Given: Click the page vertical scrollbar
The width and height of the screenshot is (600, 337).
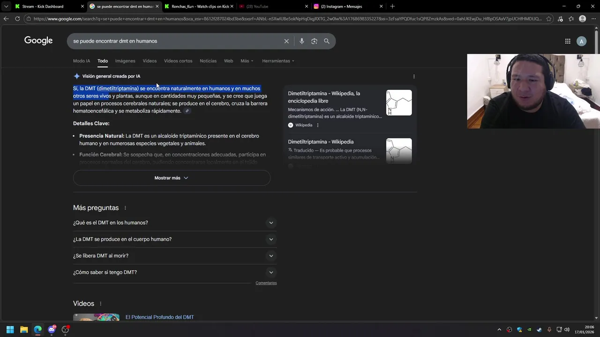Looking at the screenshot, I should [x=597, y=173].
